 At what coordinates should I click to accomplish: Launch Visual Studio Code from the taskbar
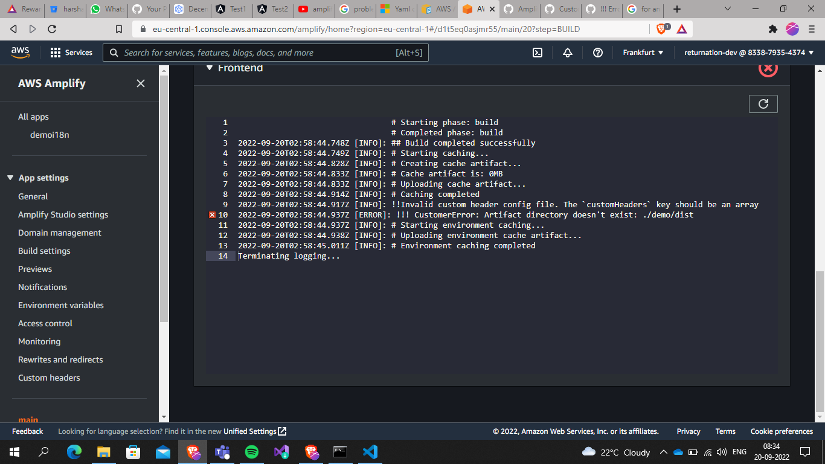click(370, 452)
